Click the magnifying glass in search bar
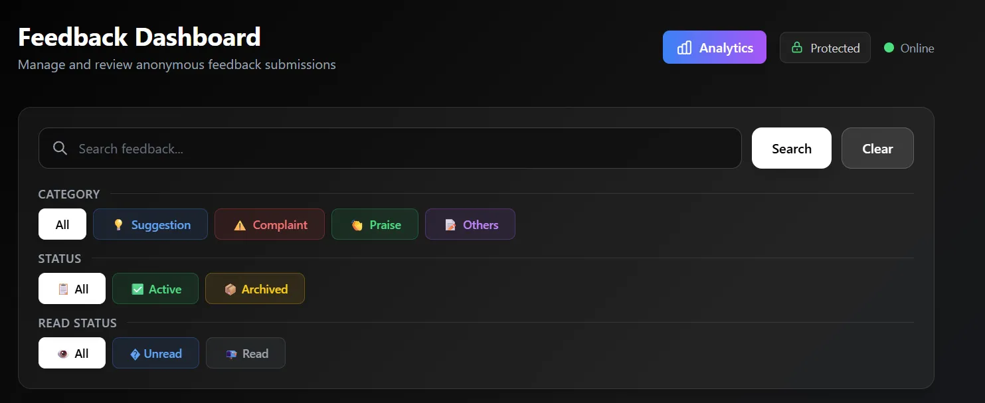This screenshot has width=985, height=403. [60, 148]
